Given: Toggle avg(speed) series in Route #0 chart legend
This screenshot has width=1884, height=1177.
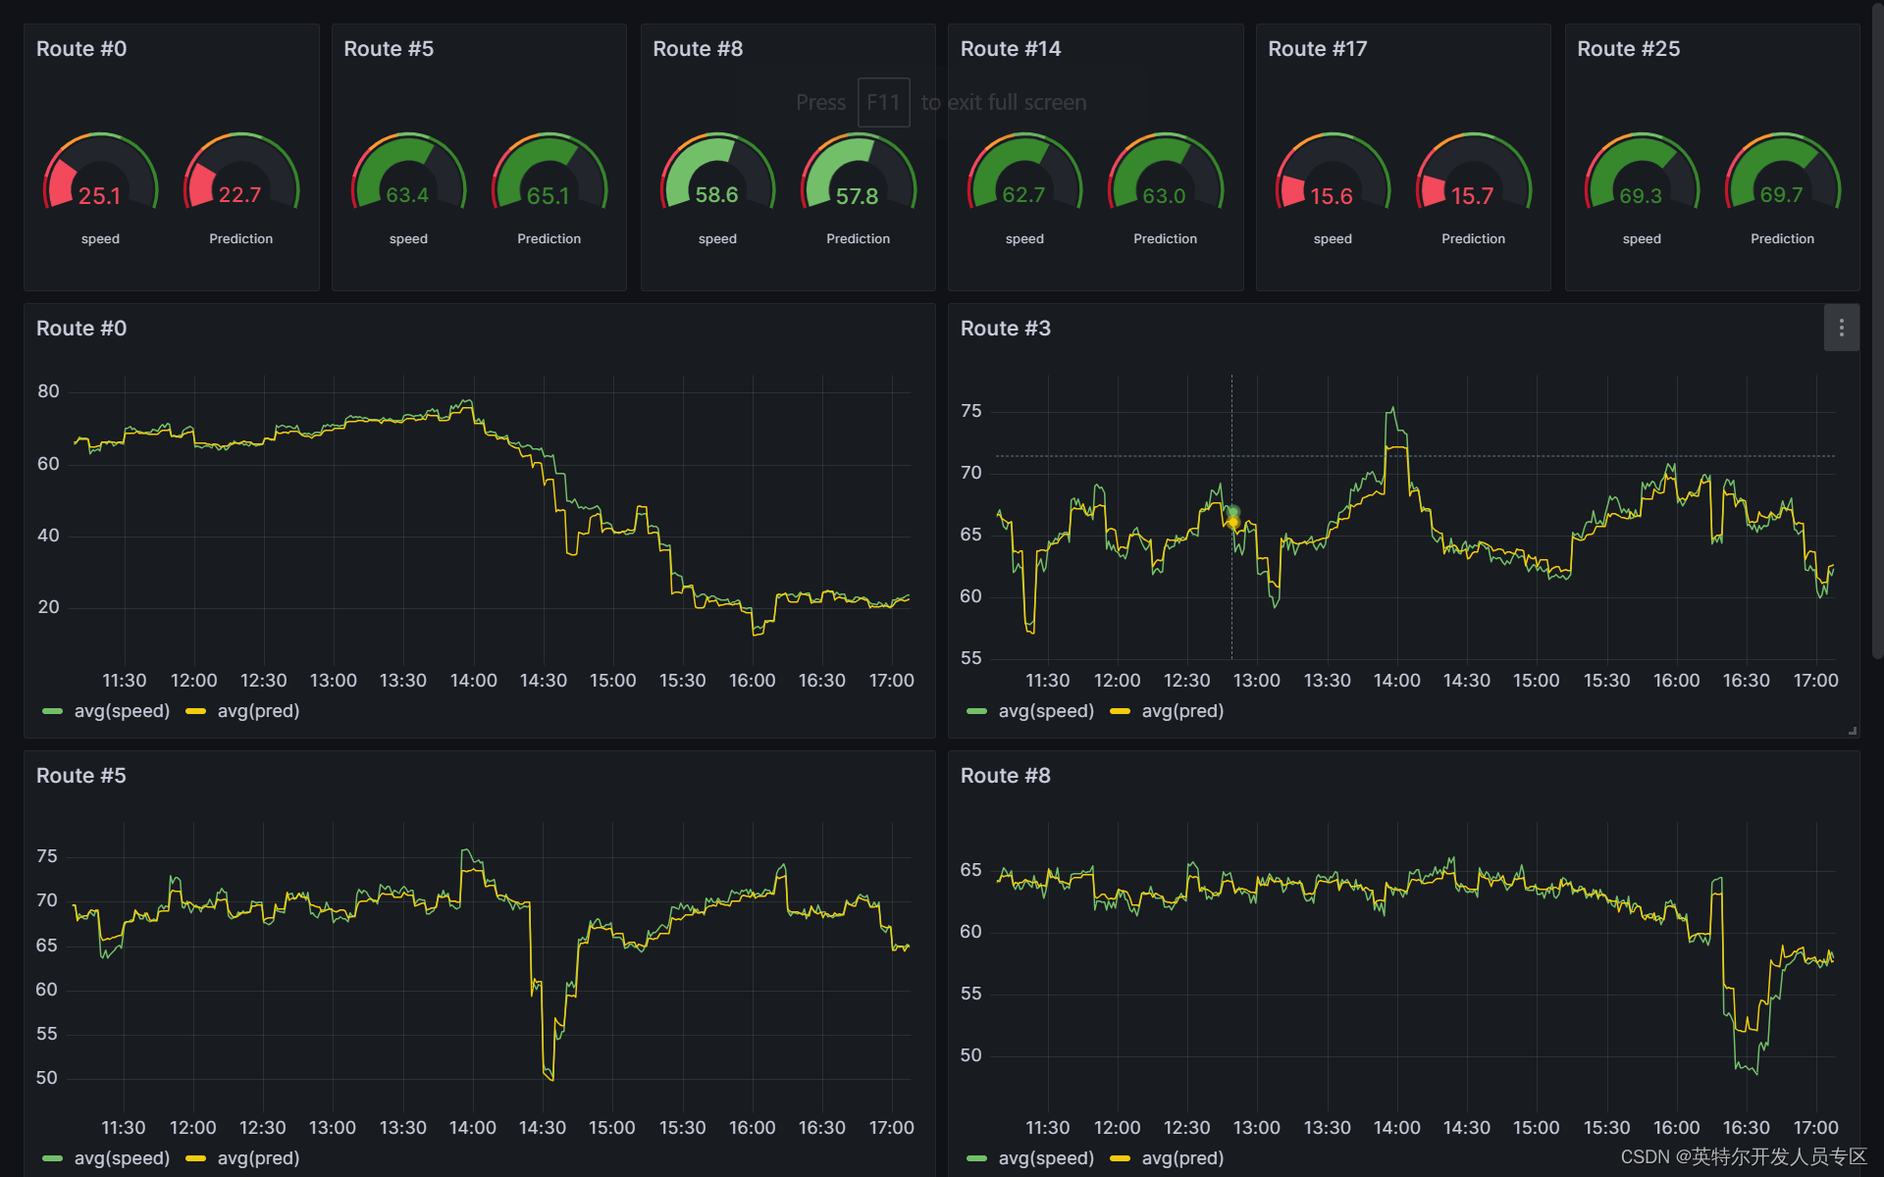Looking at the screenshot, I should coord(122,711).
